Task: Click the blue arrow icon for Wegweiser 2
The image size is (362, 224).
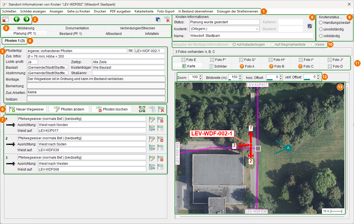Action: click(152, 147)
